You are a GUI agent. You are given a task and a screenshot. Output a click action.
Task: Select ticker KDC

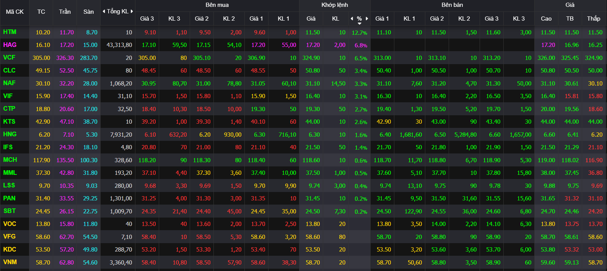tap(10, 249)
